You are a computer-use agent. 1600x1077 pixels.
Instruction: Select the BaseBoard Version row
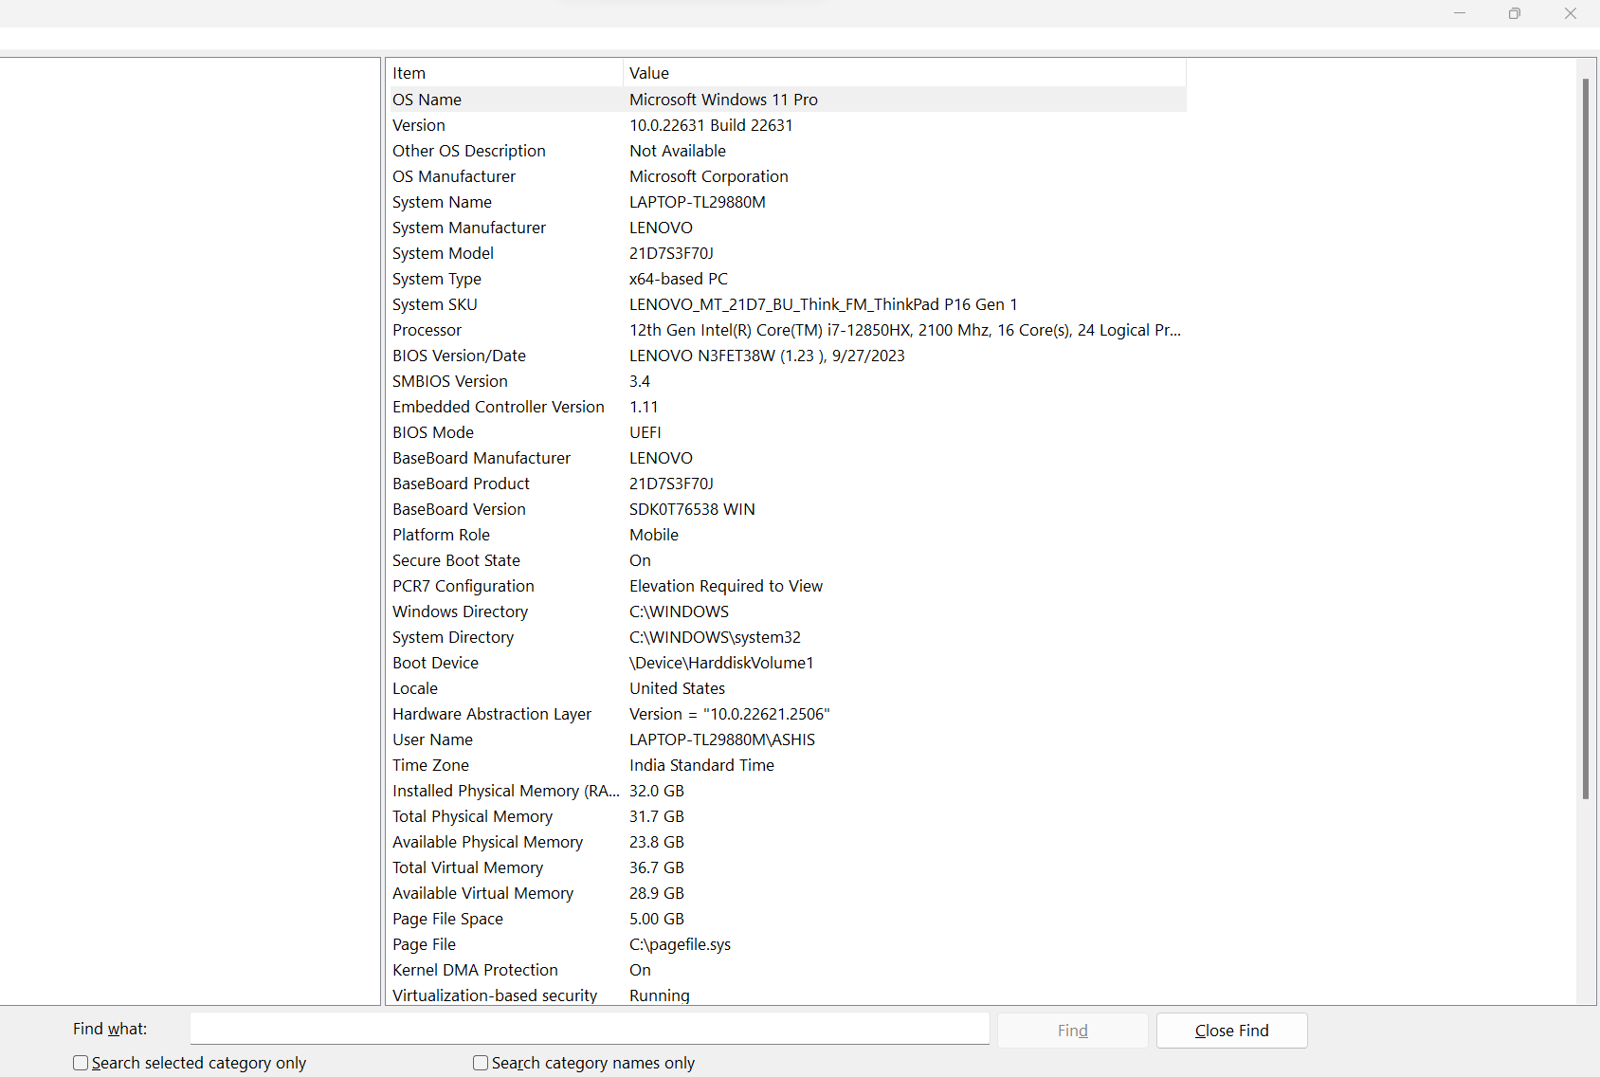788,509
